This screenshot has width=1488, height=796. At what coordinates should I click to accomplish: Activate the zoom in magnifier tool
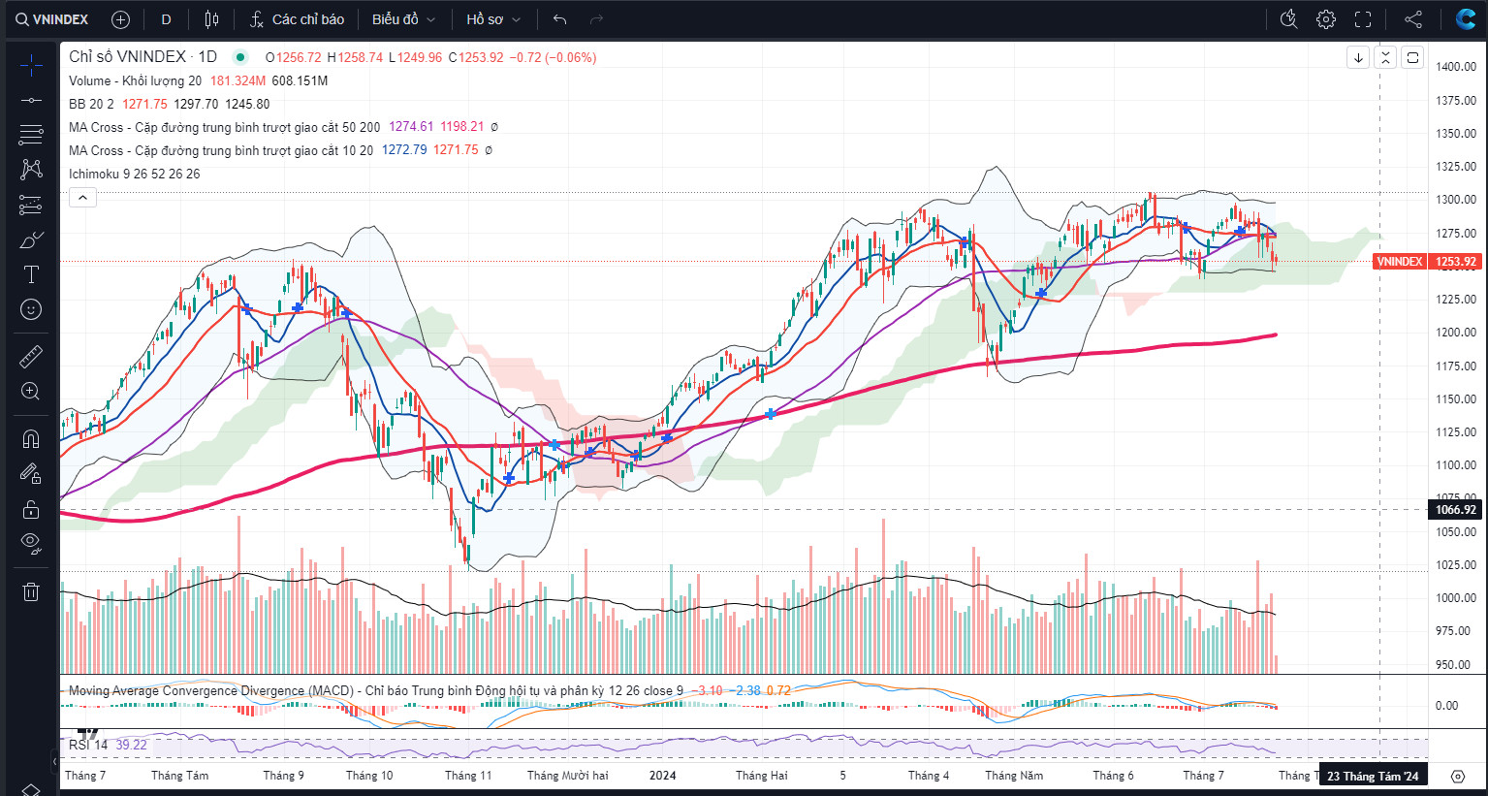[x=31, y=392]
